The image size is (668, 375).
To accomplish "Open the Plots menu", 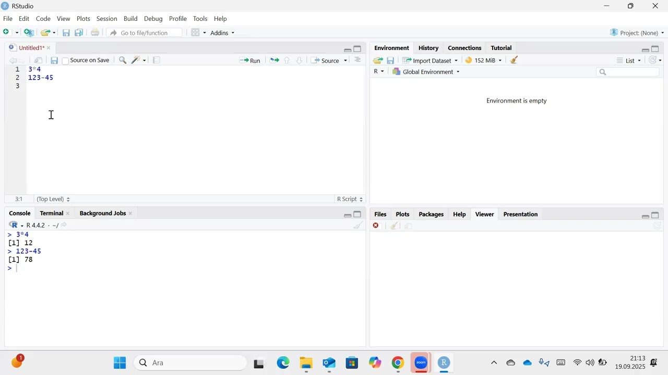I will click(83, 19).
